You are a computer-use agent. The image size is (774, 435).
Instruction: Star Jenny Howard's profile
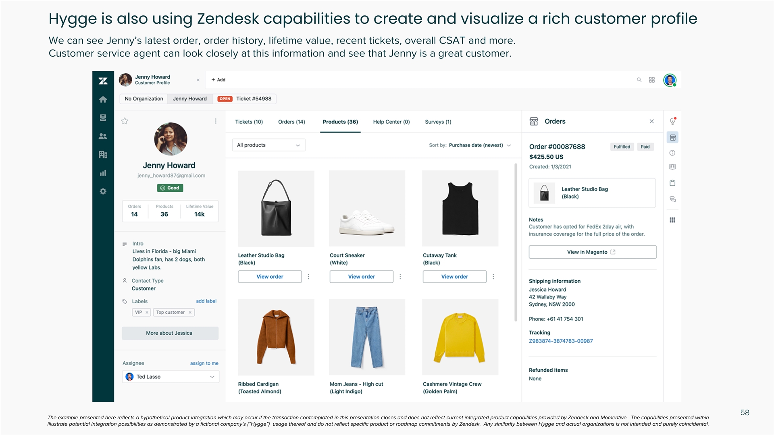tap(125, 121)
